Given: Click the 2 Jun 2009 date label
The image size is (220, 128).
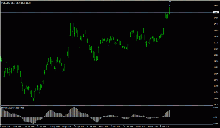Looking at the screenshot, I should (x=17, y=127).
